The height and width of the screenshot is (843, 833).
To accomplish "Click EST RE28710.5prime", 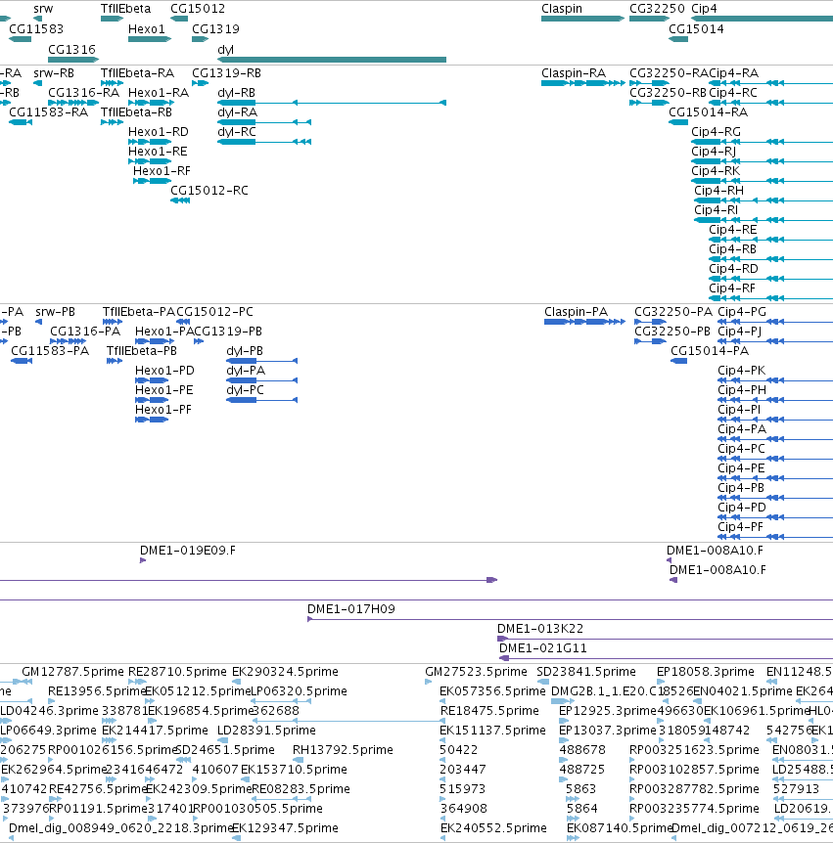I will 177,672.
